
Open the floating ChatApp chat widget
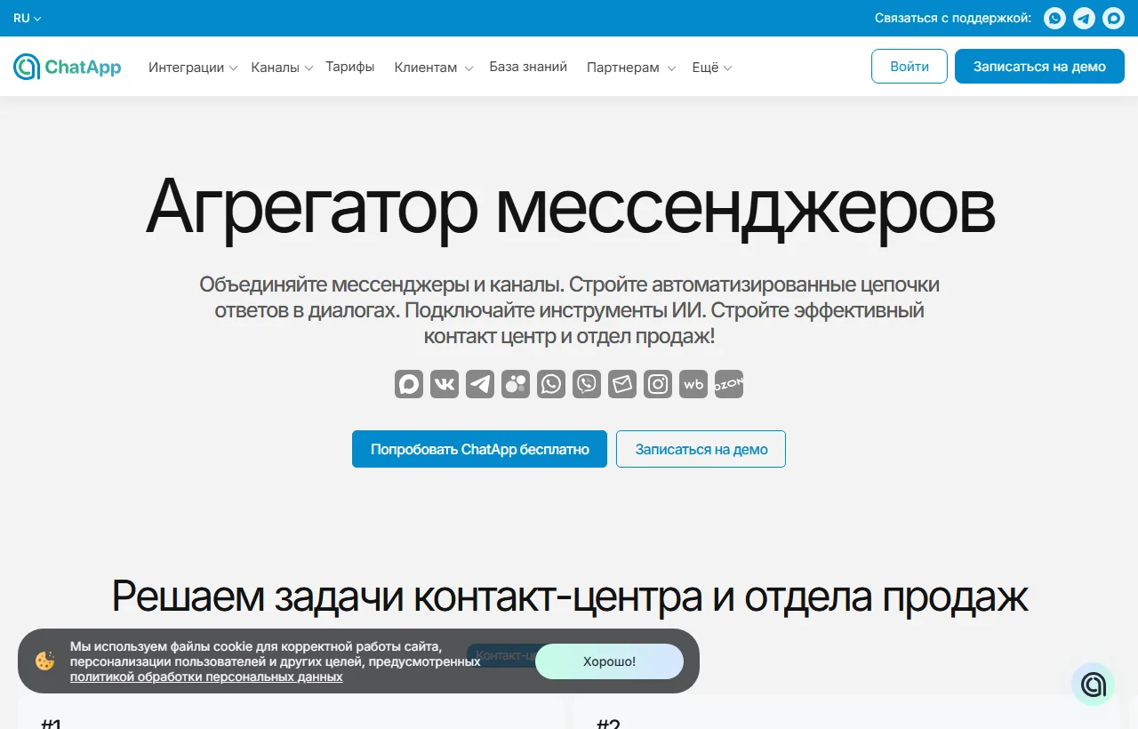[1093, 685]
